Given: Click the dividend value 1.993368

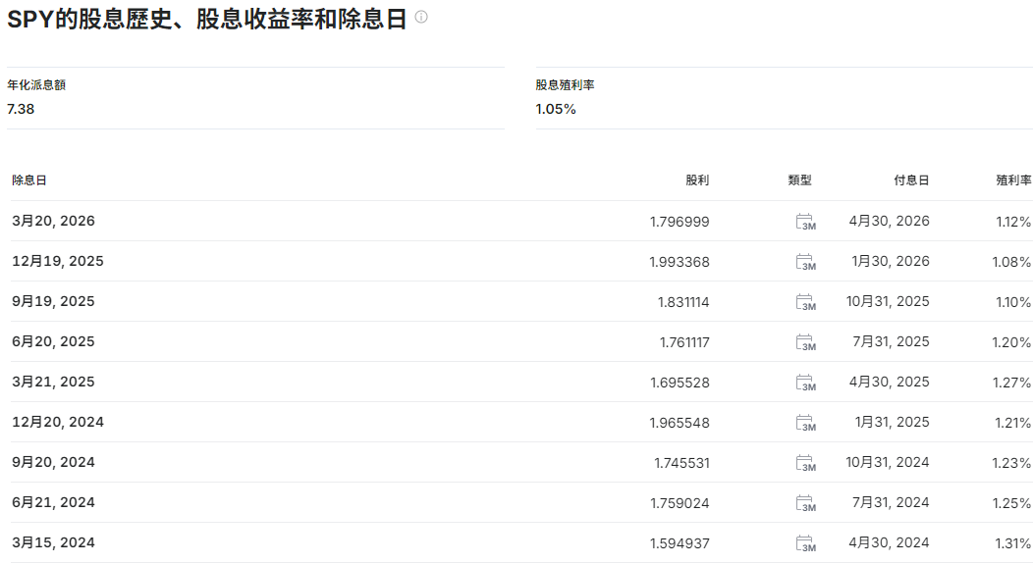Looking at the screenshot, I should pos(679,262).
